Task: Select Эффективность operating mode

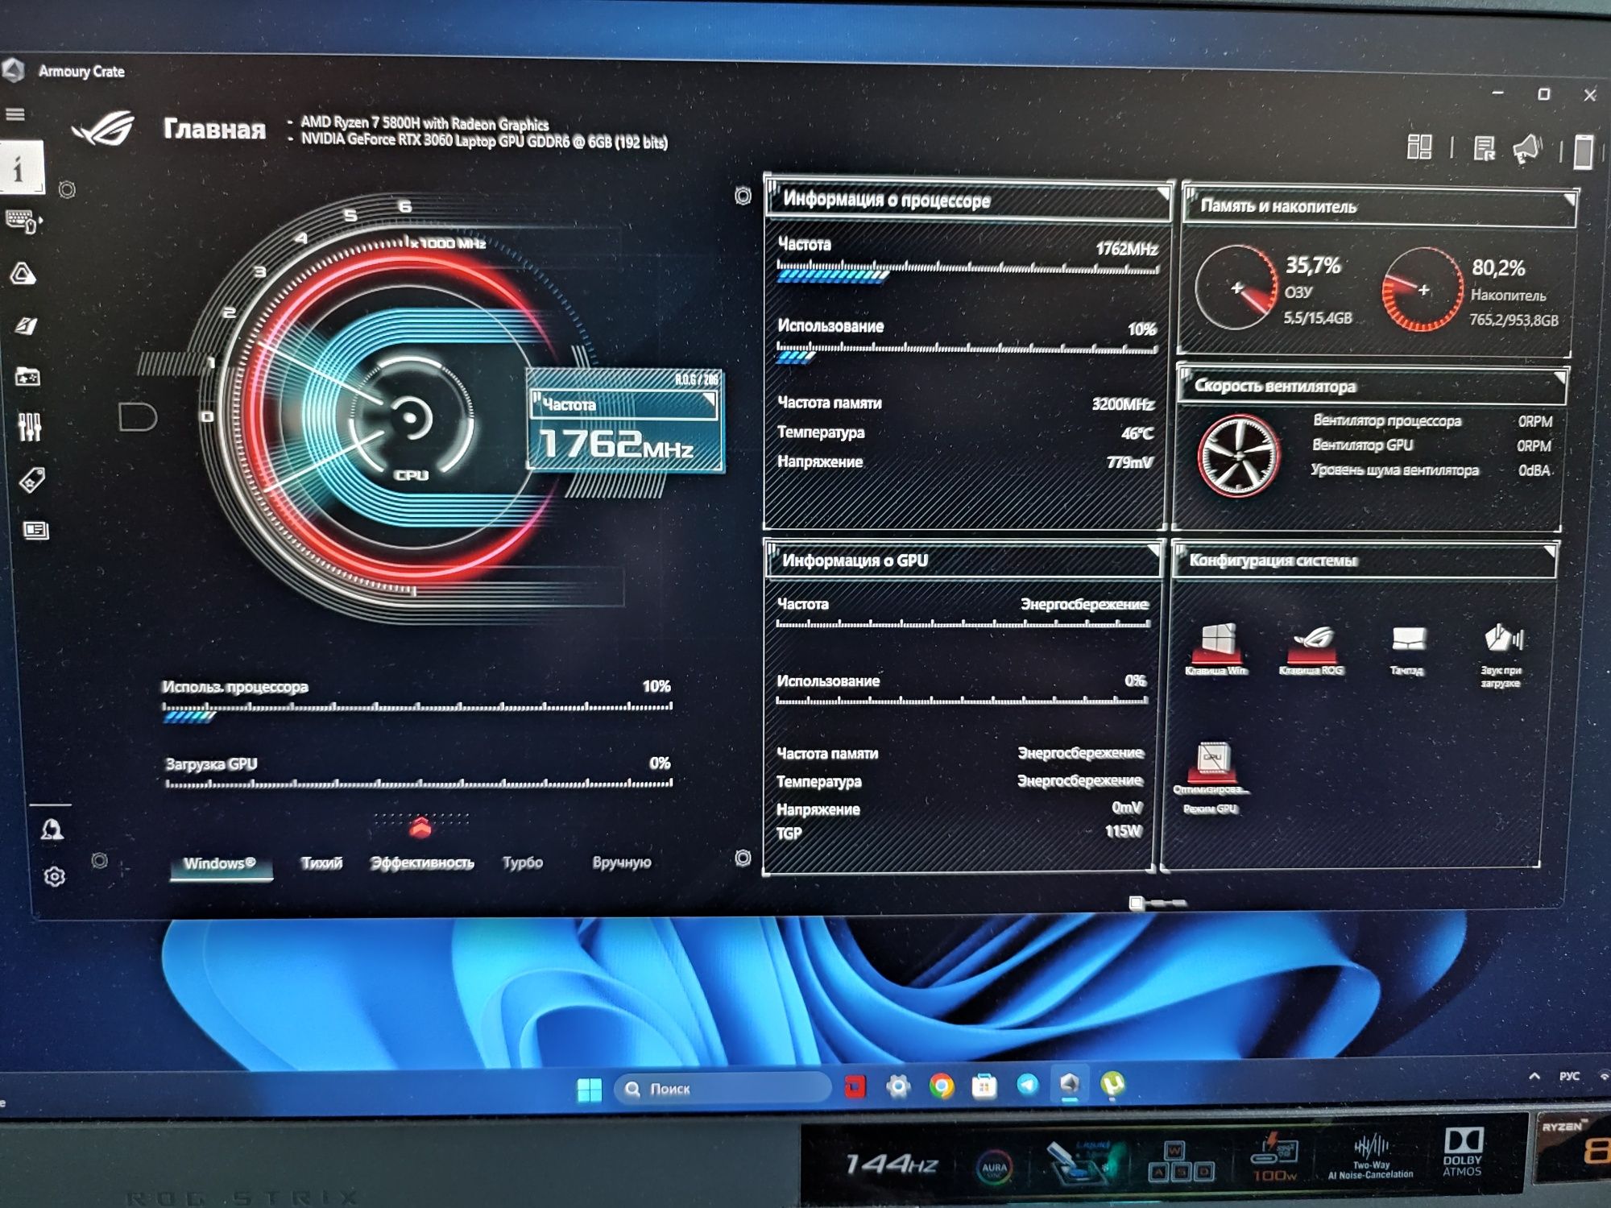Action: [422, 863]
